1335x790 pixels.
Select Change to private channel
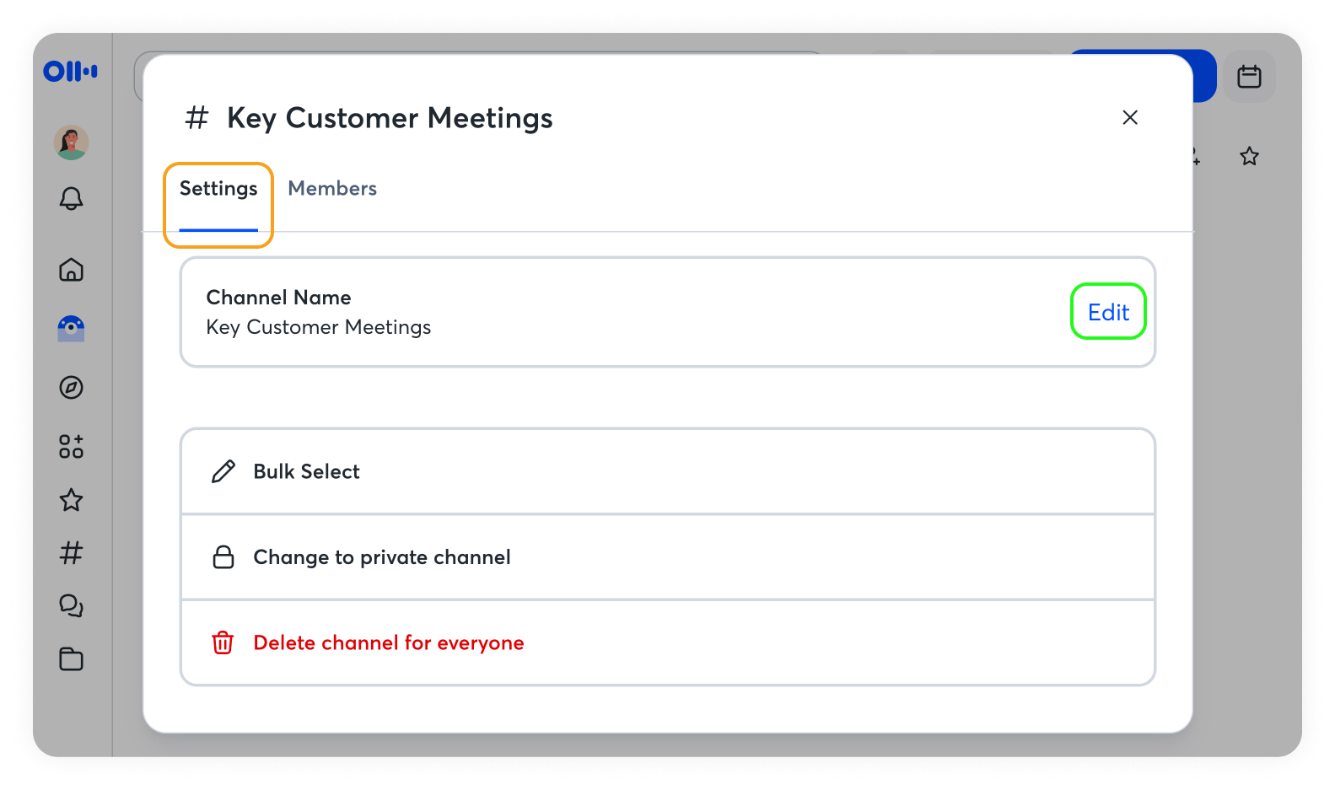[x=381, y=557]
